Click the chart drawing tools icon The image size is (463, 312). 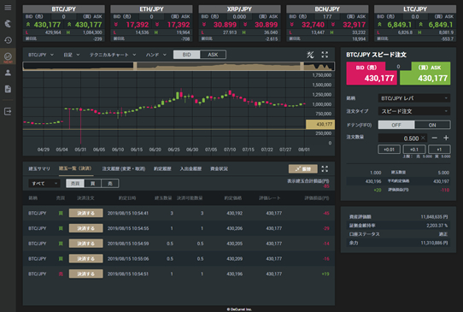310,55
